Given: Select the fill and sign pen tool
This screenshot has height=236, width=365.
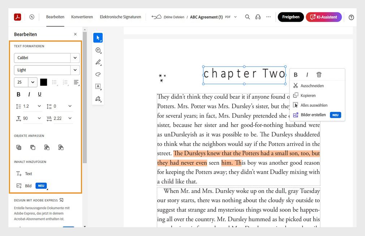Looking at the screenshot, I should [x=98, y=98].
